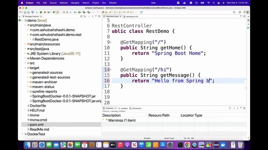Collapse the com.ashutoshshashi.demo.rest package
Image resolution: width=268 pixels, height=150 pixels.
click(28, 35)
